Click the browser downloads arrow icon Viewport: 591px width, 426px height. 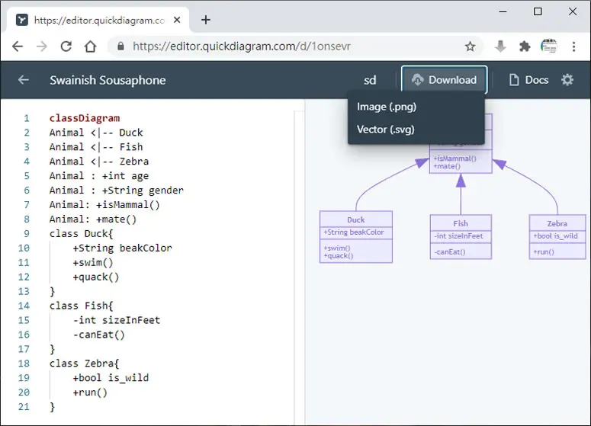500,46
